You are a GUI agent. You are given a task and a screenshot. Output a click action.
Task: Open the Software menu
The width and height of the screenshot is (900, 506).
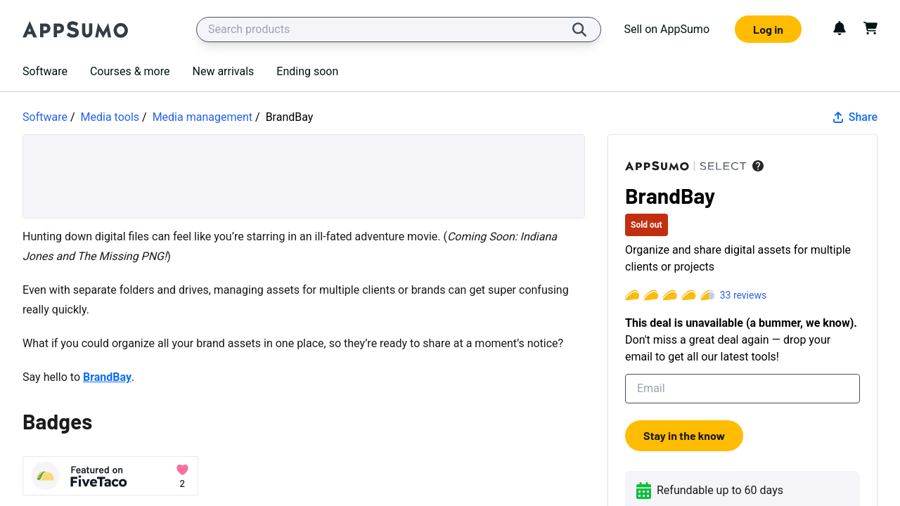pyautogui.click(x=45, y=71)
